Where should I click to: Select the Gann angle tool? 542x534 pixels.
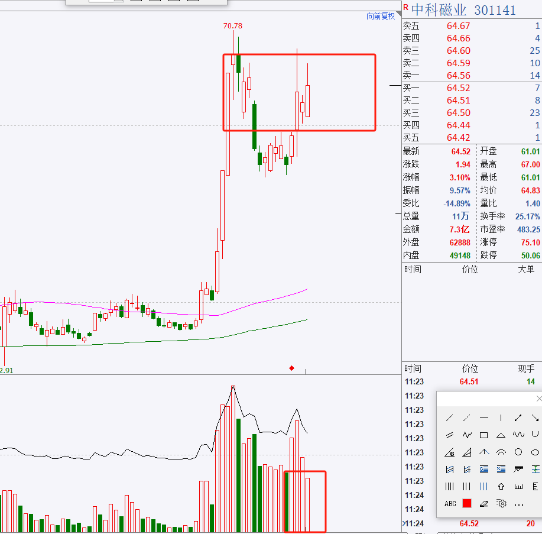449,452
